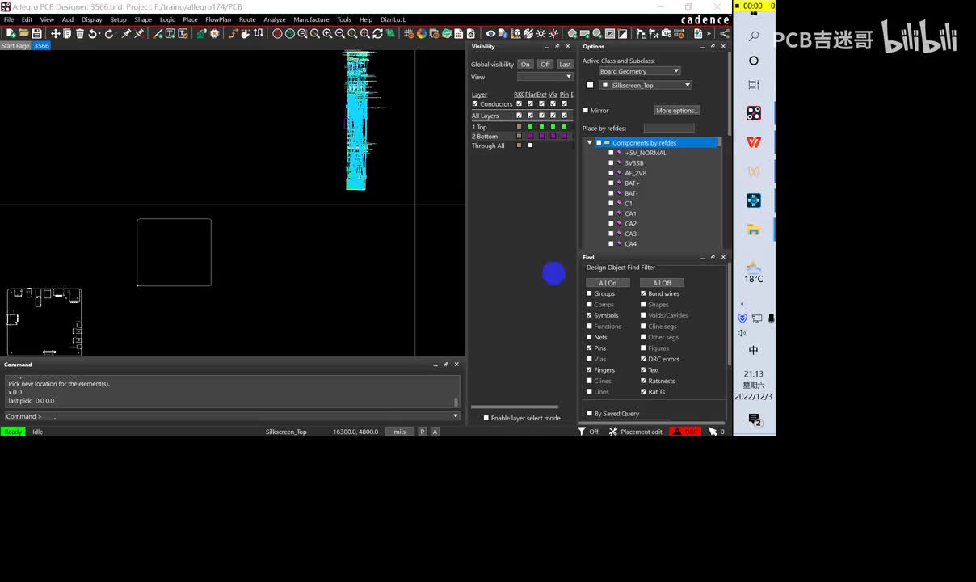Click Global visibility Last button
Image resolution: width=976 pixels, height=582 pixels.
tap(565, 65)
